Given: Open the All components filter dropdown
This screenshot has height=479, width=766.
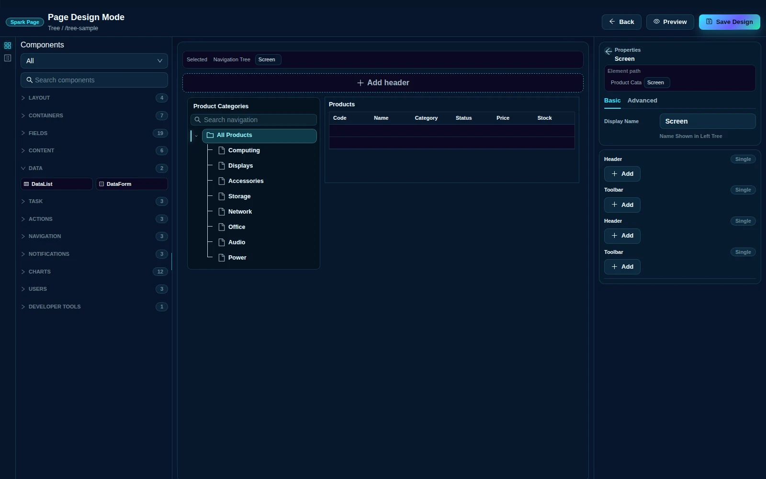Looking at the screenshot, I should 94,61.
